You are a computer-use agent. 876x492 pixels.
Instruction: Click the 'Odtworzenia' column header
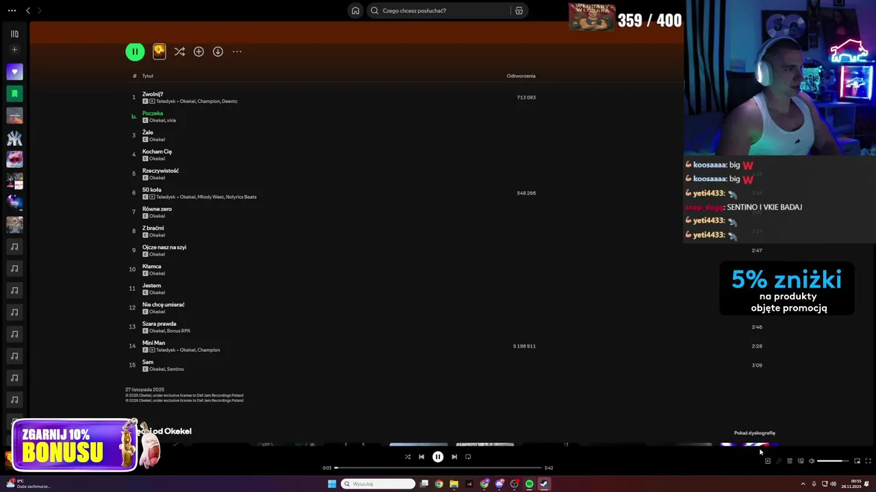(521, 76)
